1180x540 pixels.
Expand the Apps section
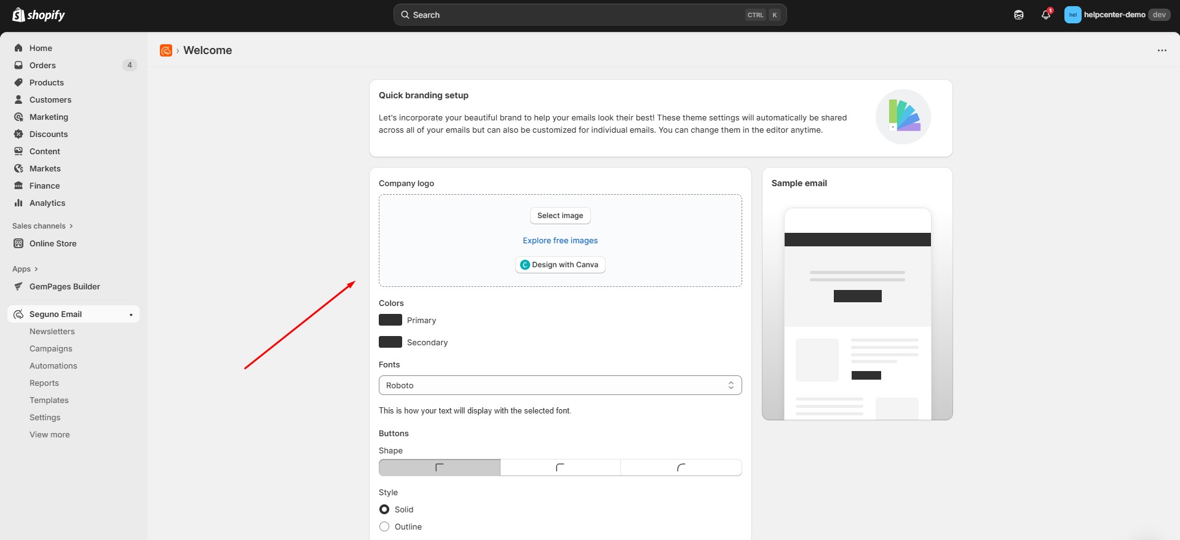click(25, 269)
